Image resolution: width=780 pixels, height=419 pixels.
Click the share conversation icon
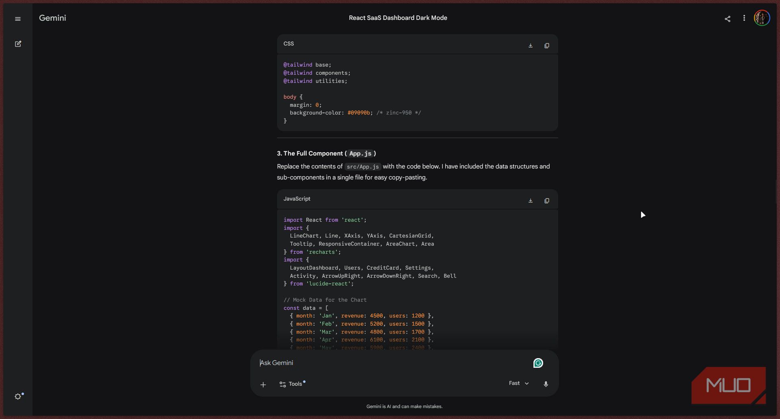click(728, 19)
